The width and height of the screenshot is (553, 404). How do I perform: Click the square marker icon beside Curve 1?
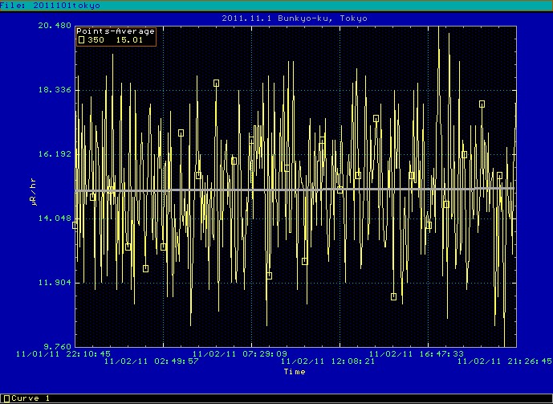(x=6, y=398)
